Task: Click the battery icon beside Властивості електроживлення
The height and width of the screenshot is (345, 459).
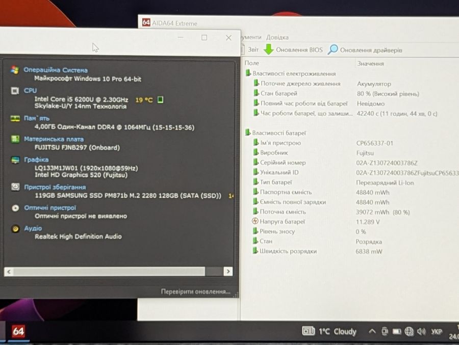Action: (248, 73)
